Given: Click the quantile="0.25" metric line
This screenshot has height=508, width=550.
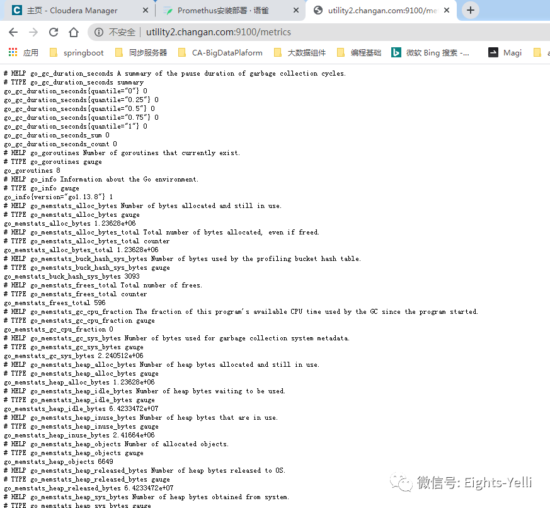Looking at the screenshot, I should [x=81, y=100].
